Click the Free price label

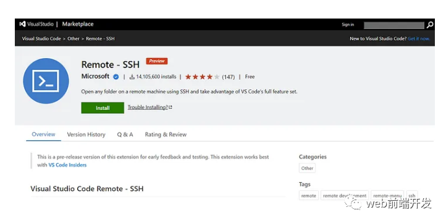click(250, 77)
